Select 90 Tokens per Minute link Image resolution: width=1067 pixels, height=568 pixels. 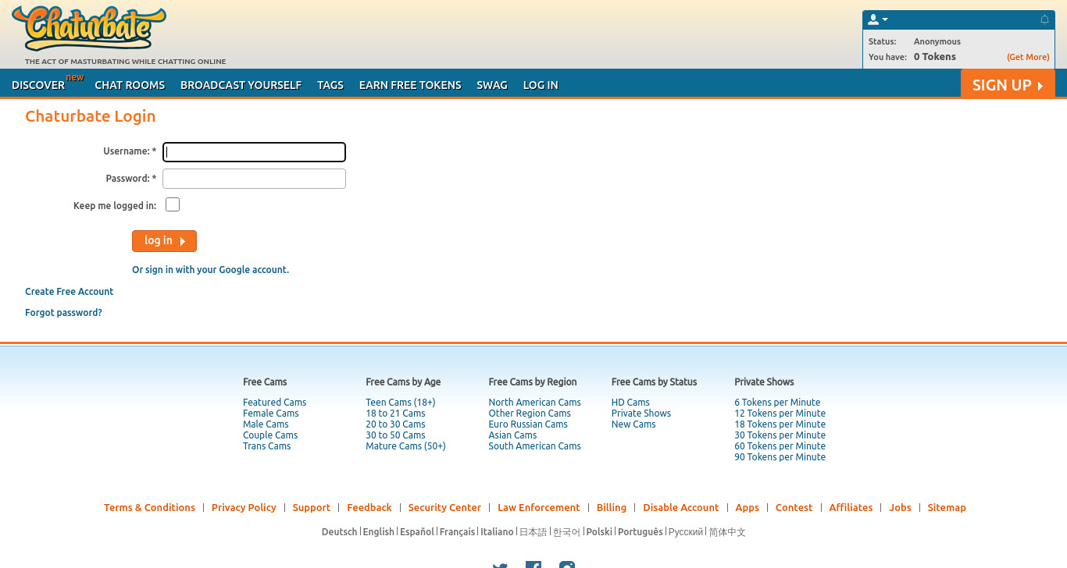[x=780, y=457]
